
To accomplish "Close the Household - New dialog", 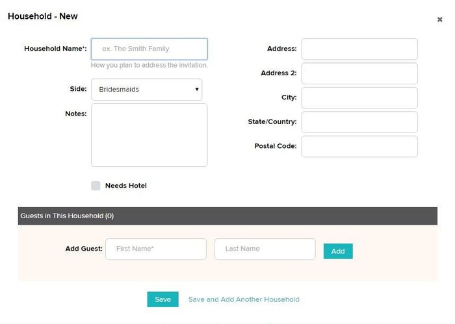I will [439, 19].
